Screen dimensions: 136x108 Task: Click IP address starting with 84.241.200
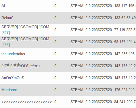(125, 102)
